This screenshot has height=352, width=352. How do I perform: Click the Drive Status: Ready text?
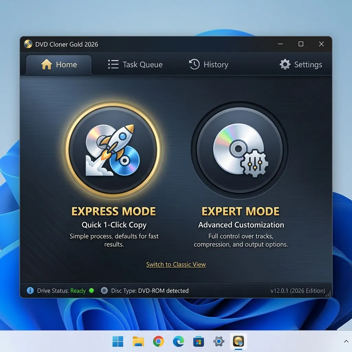click(62, 291)
